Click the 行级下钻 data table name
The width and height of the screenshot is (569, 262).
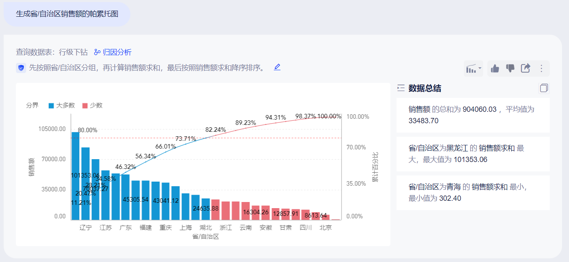pyautogui.click(x=73, y=52)
